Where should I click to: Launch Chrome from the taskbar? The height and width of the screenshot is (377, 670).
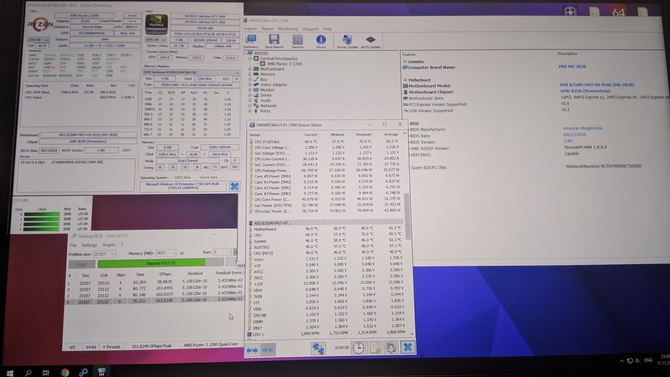65,373
